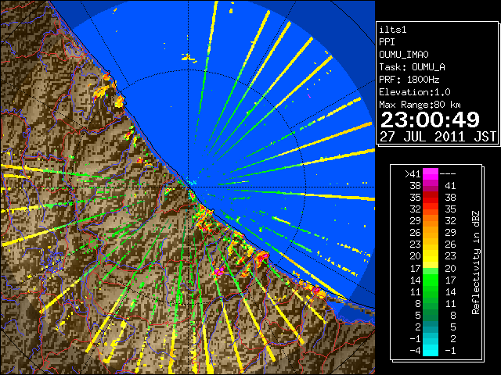Viewport: 501px width, 375px height.
Task: Pick the magenta top band of color scale
Action: [x=431, y=174]
